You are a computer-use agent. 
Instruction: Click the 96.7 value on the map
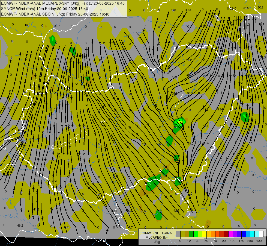(x=57, y=26)
